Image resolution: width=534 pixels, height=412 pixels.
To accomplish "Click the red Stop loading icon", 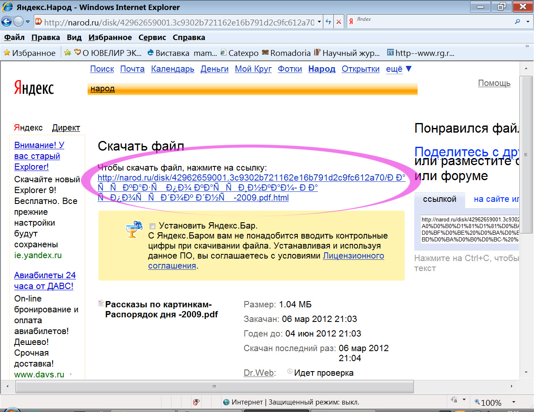I will [x=339, y=22].
